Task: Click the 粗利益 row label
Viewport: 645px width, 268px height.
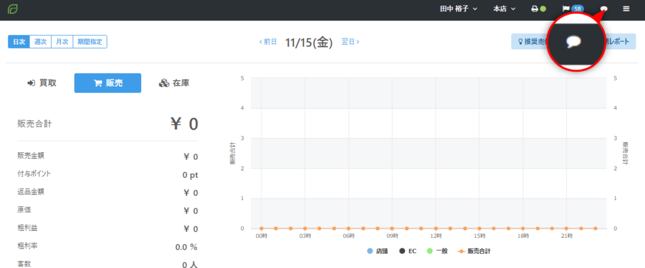Action: 27,228
